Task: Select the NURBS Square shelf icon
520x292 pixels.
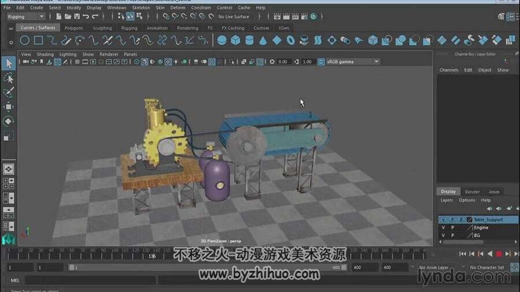Action: click(x=39, y=40)
